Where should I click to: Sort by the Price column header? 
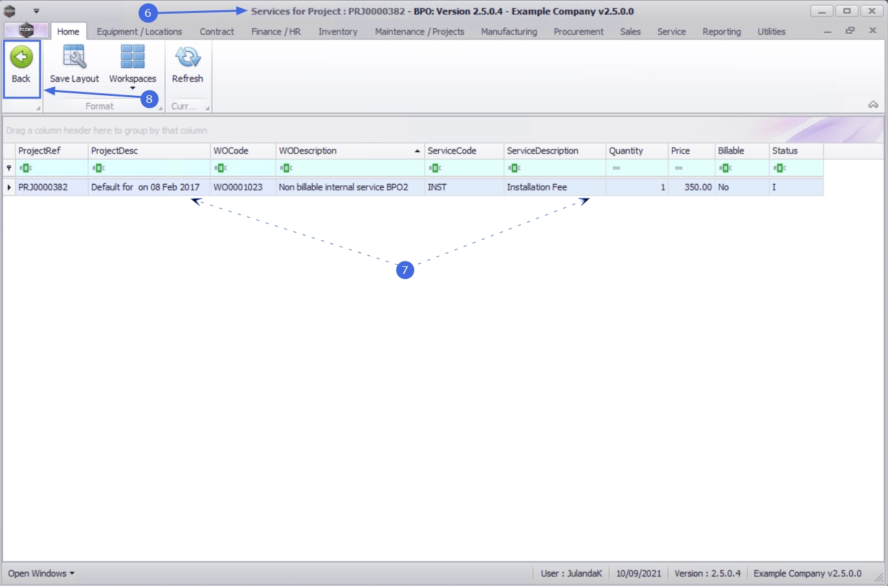(x=691, y=151)
